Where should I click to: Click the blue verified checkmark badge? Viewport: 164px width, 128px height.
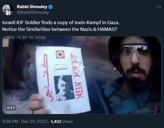51,7
